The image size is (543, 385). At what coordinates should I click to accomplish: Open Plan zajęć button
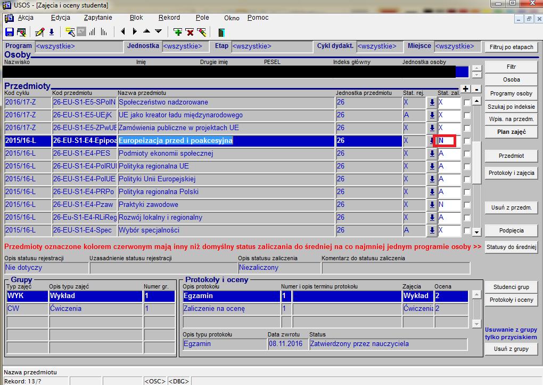point(511,132)
